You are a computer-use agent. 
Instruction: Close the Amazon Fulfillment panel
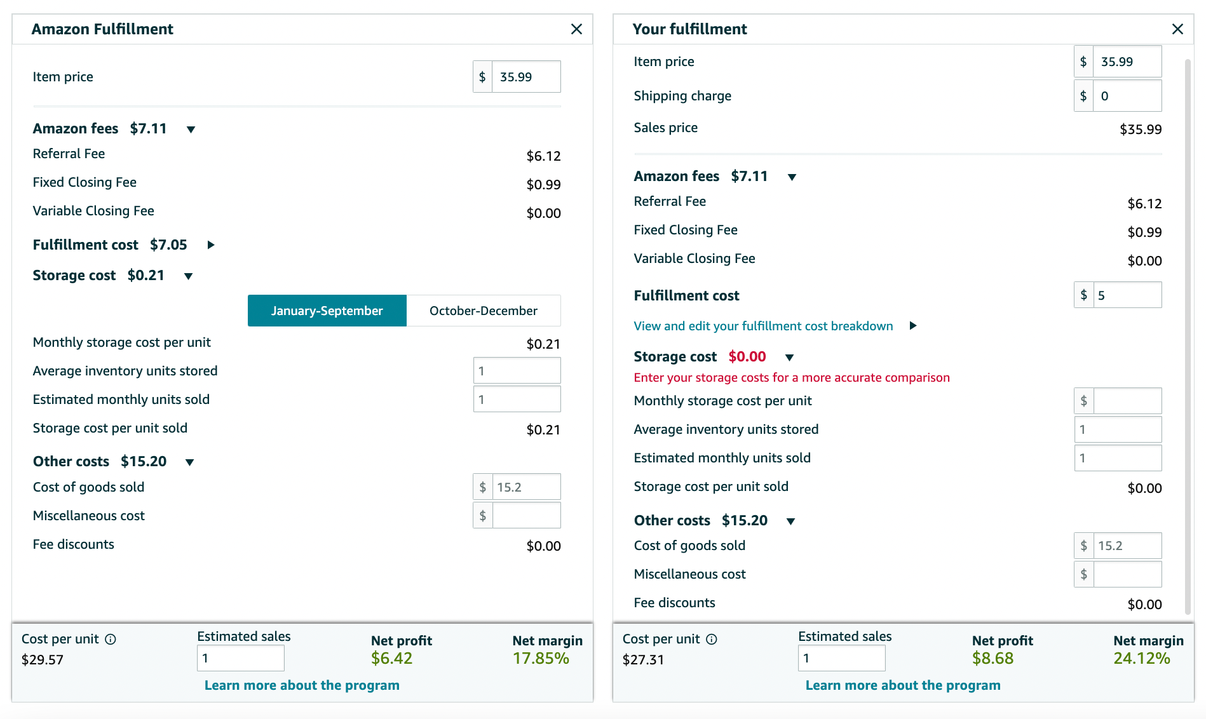(576, 29)
